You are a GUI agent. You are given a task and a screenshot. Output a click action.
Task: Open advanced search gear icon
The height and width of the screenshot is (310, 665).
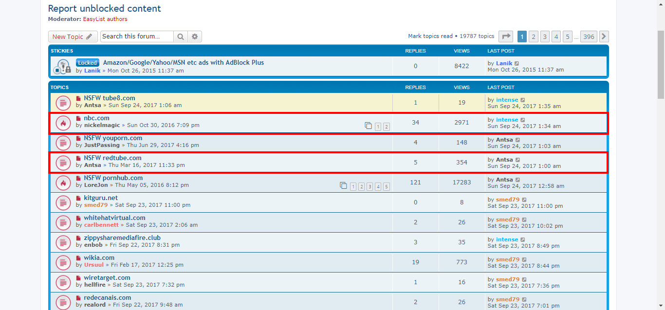pyautogui.click(x=195, y=36)
